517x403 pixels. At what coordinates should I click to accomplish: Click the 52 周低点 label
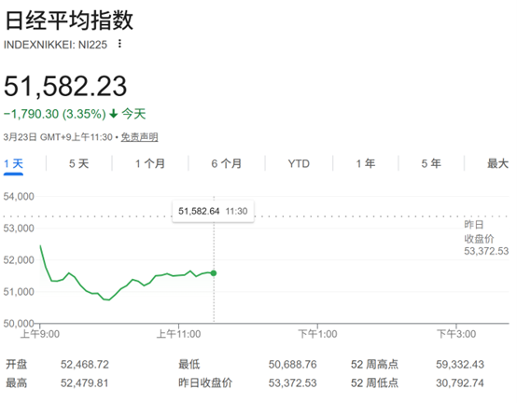pos(374,383)
